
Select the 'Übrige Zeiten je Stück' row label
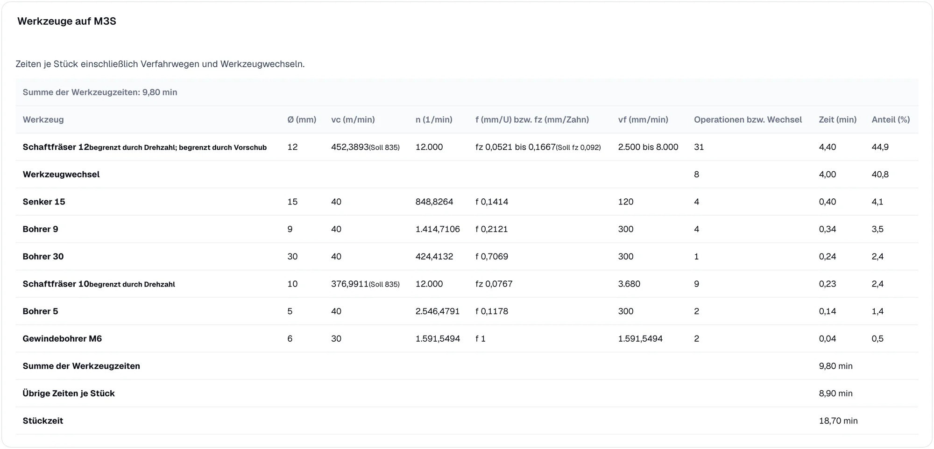pyautogui.click(x=69, y=393)
